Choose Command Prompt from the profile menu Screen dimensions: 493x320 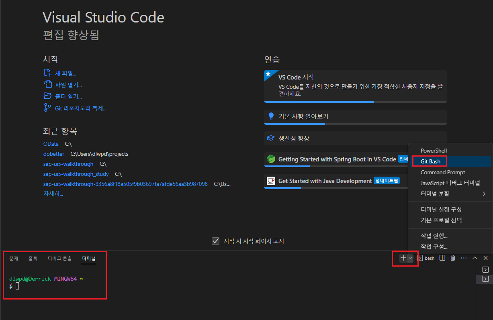pos(450,172)
